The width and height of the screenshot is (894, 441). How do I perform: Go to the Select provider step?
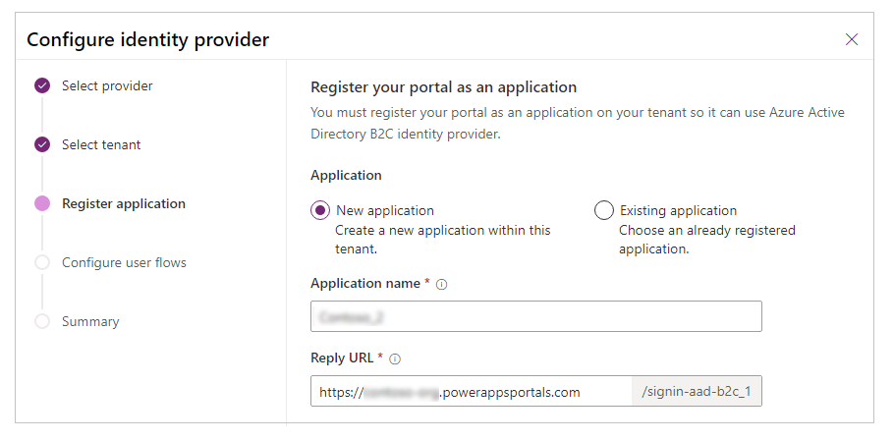point(107,86)
